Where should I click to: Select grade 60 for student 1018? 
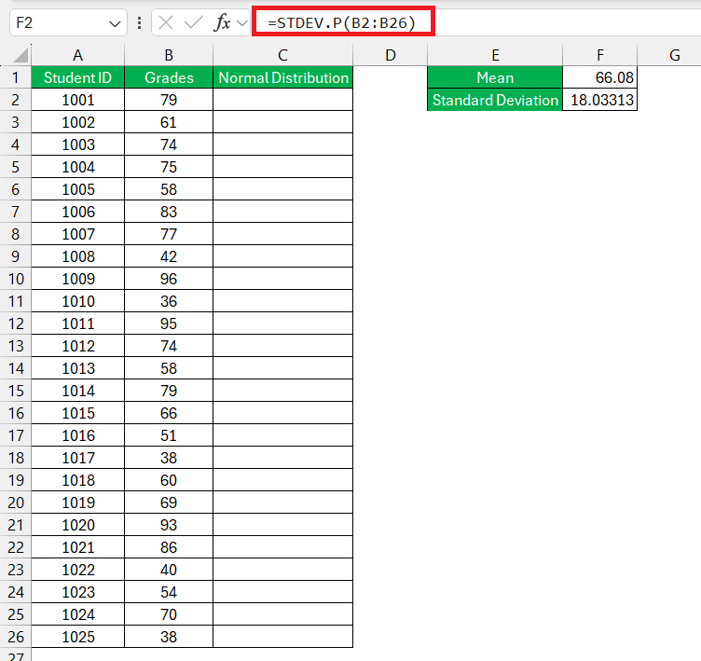(169, 480)
